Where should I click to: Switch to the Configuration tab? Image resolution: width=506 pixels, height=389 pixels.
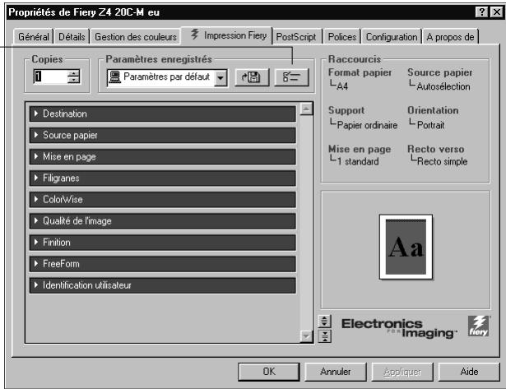coord(392,37)
